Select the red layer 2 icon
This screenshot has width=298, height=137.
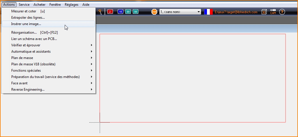[110, 12]
